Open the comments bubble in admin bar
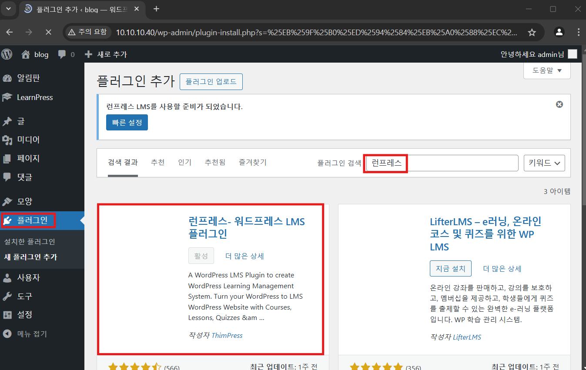586x370 pixels. (66, 54)
